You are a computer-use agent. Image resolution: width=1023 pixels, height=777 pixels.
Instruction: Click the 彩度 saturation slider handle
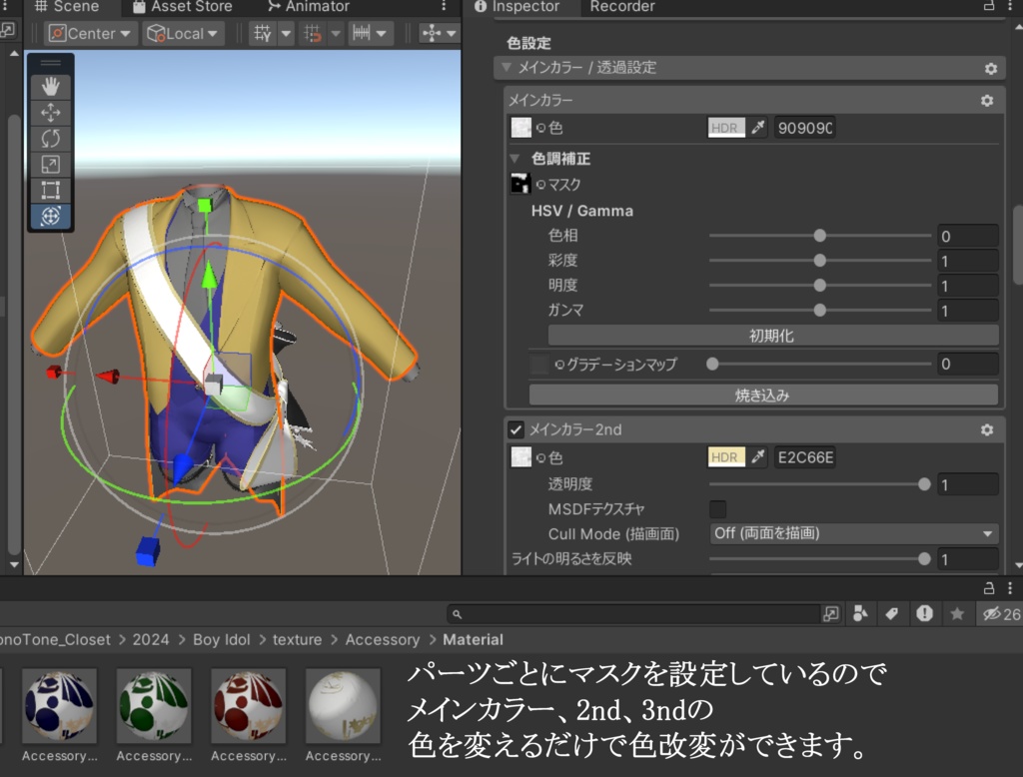coord(820,261)
